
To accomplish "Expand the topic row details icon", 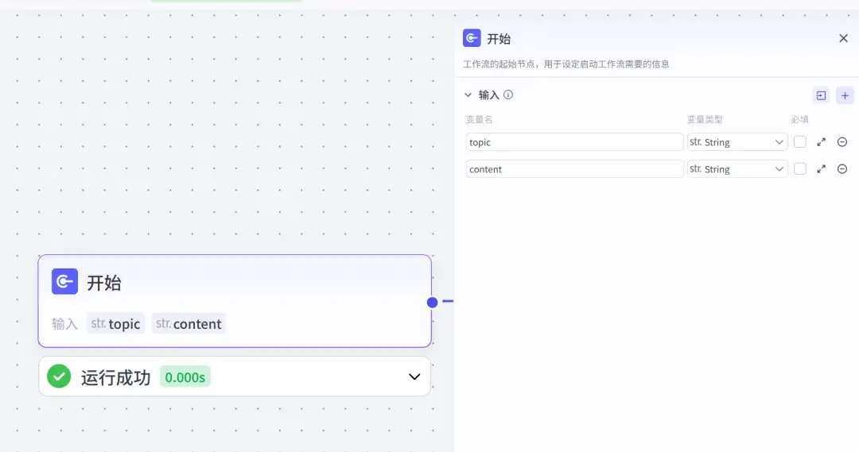I will (x=821, y=142).
